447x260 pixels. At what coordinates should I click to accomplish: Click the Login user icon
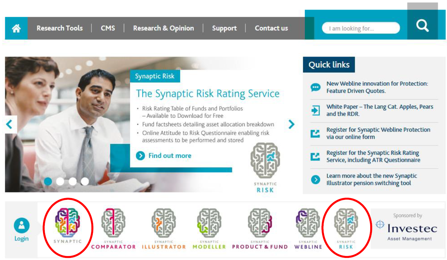point(21,225)
